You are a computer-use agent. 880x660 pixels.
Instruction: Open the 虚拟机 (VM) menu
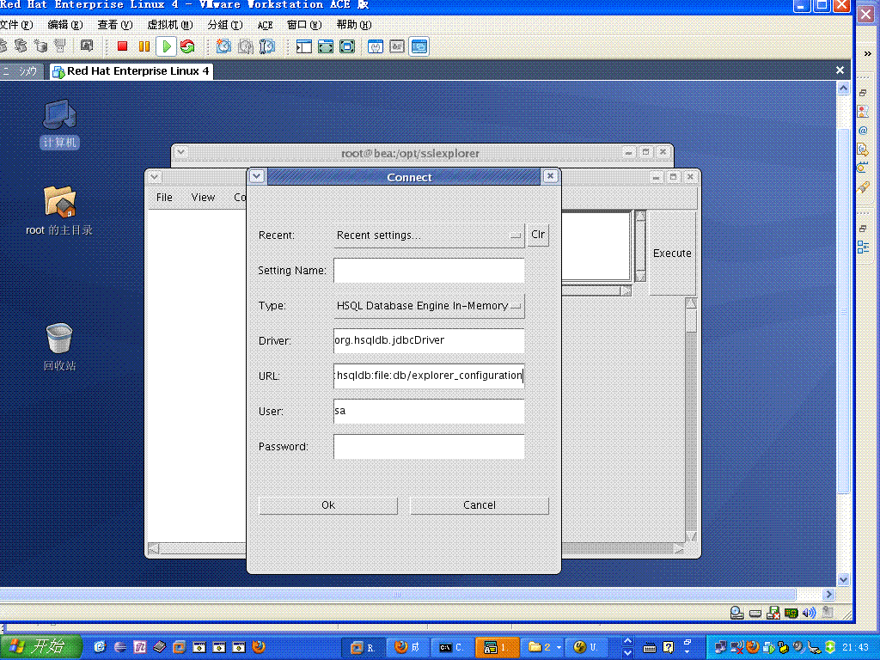(169, 25)
